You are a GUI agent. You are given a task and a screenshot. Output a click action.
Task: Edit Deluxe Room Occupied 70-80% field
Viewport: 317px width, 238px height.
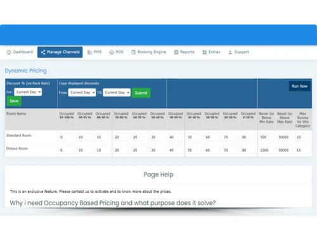pyautogui.click(x=121, y=150)
